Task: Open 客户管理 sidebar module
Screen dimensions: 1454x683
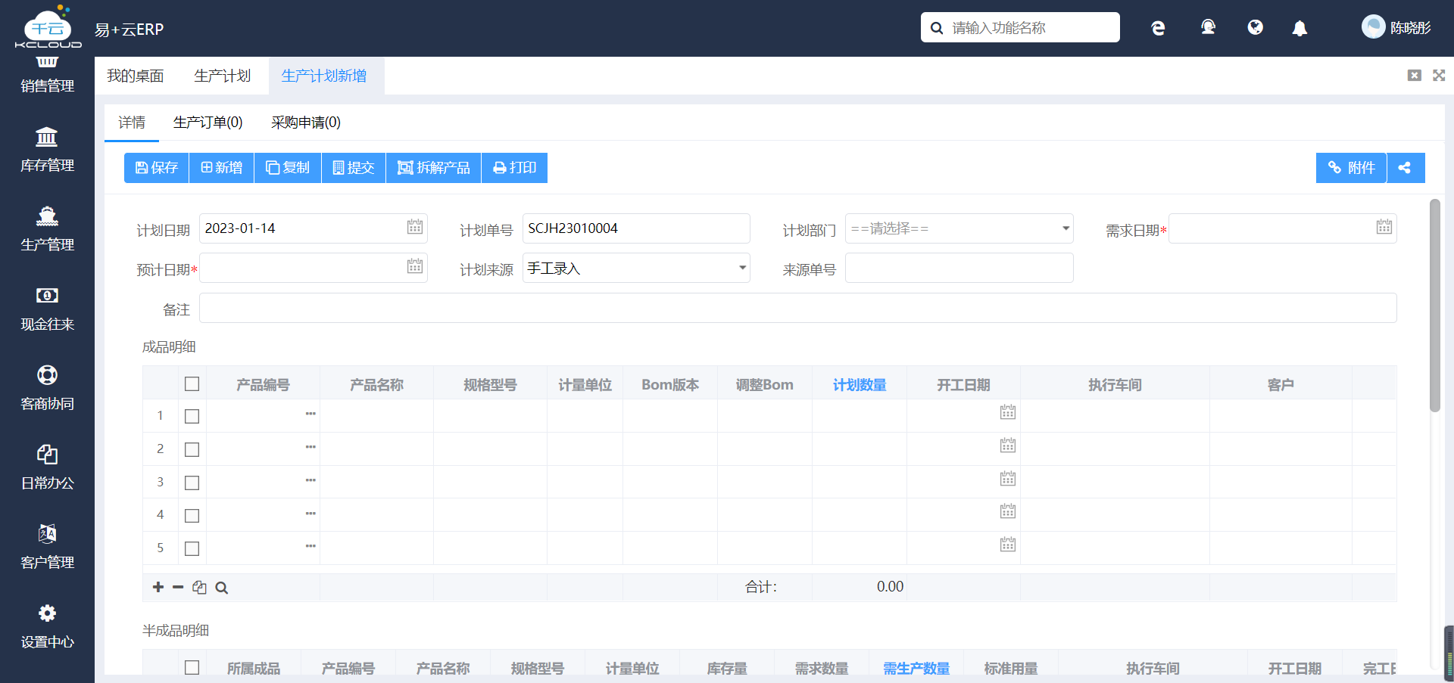Action: [x=47, y=547]
